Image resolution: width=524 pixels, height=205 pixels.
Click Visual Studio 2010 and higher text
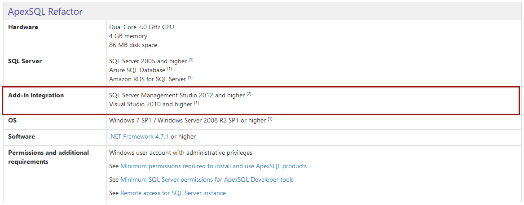pyautogui.click(x=150, y=104)
